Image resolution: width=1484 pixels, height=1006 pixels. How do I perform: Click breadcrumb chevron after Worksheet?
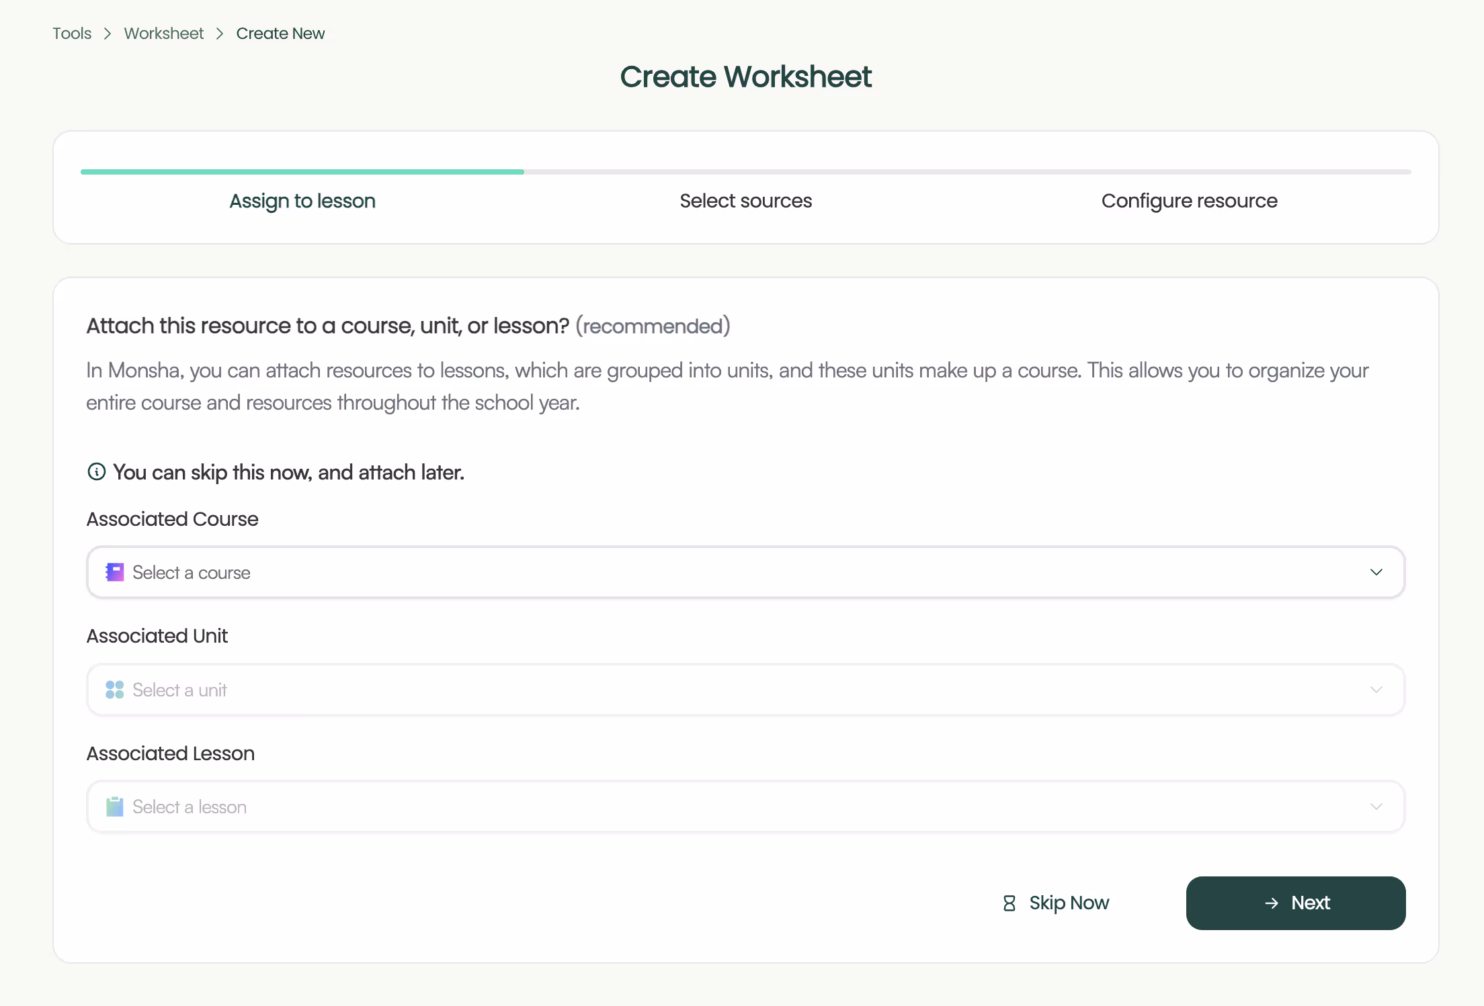(x=220, y=34)
